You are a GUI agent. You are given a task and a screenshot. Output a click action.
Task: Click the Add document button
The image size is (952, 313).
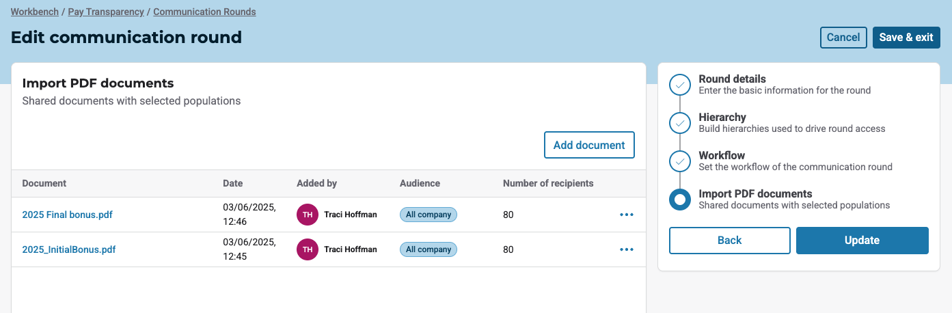pyautogui.click(x=589, y=145)
